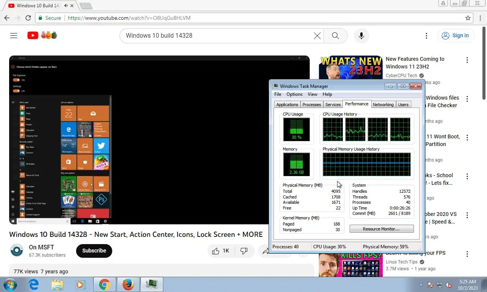This screenshot has height=292, width=487.
Task: Open network tray icon
Action: coord(439,284)
